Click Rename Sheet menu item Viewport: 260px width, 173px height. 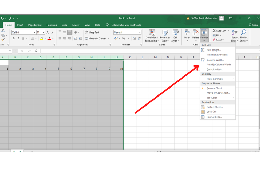pyautogui.click(x=218, y=88)
